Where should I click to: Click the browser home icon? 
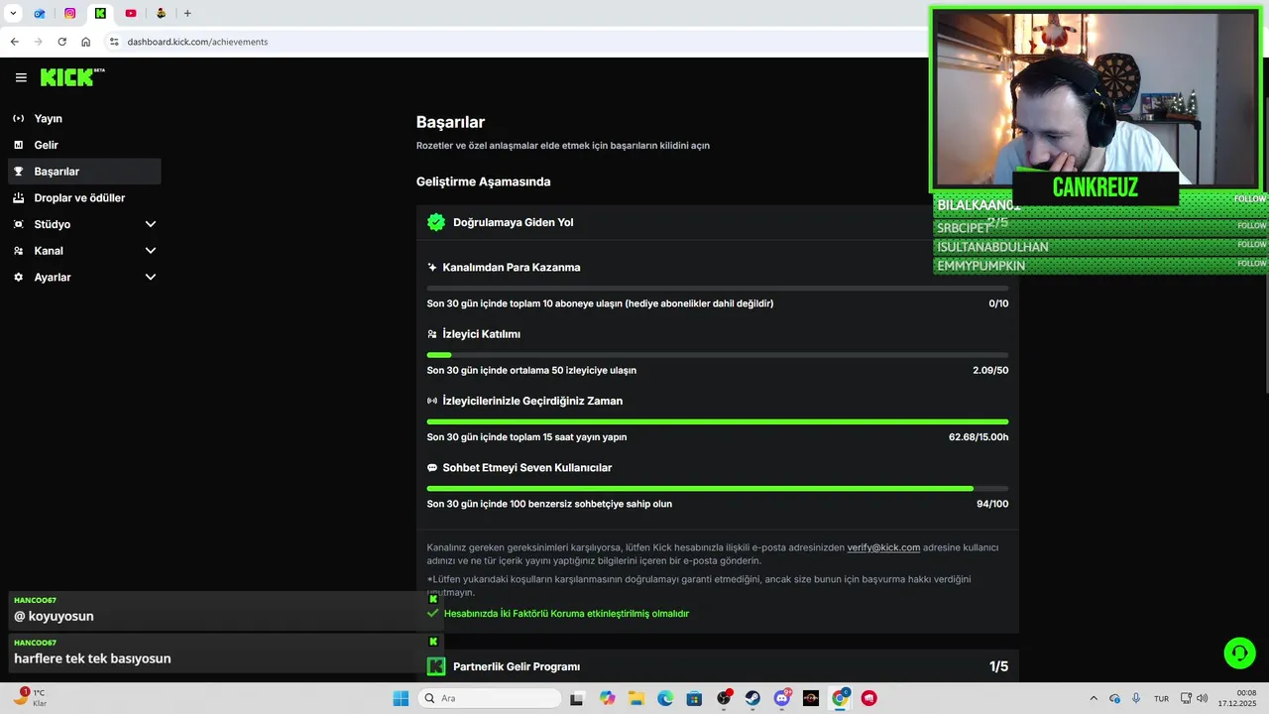point(85,42)
